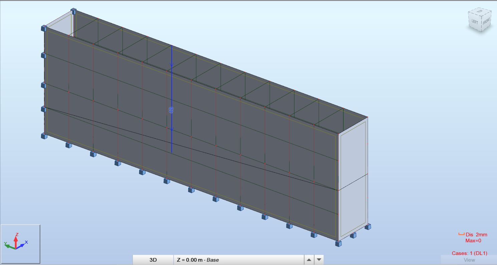Screen dimensions: 497x265
Task: Select the light gray end wall panel
Action: [x=353, y=180]
